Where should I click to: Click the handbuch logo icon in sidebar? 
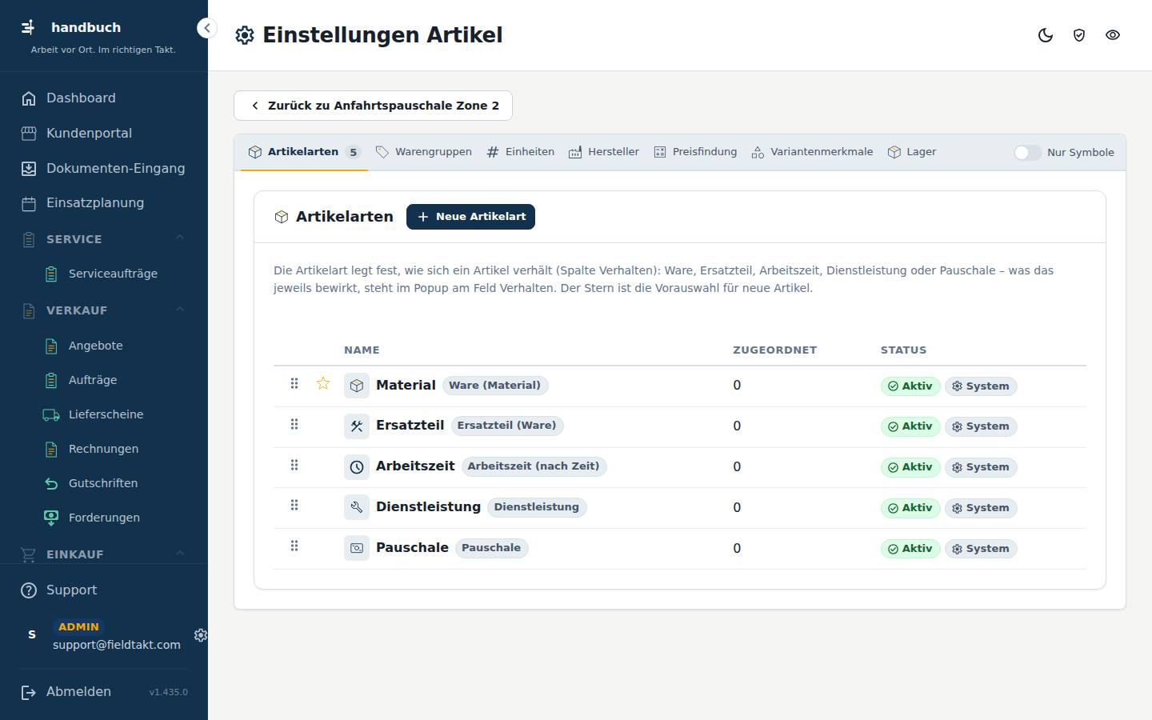pyautogui.click(x=28, y=27)
